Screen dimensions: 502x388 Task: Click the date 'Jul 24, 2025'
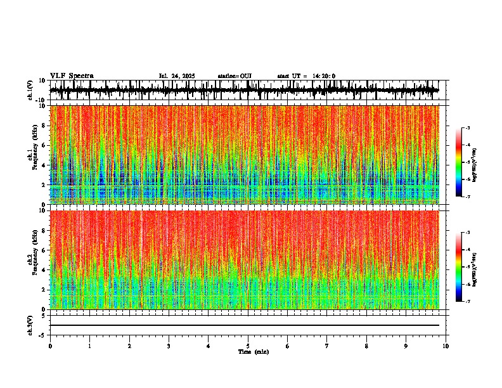coord(177,76)
